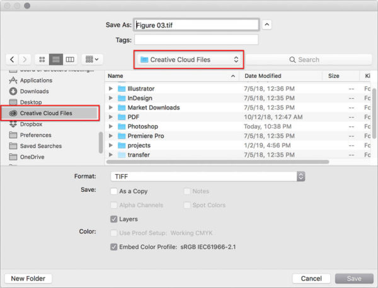Select the Premiere Pro folder icon
The height and width of the screenshot is (288, 378).
122,136
